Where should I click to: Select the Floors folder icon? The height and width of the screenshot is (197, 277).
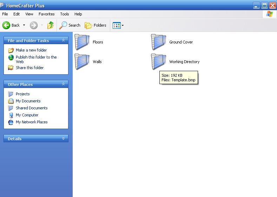(82, 42)
